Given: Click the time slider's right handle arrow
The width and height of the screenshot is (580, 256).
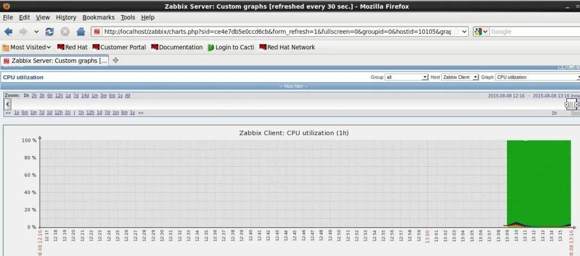Looking at the screenshot, I should [576, 105].
